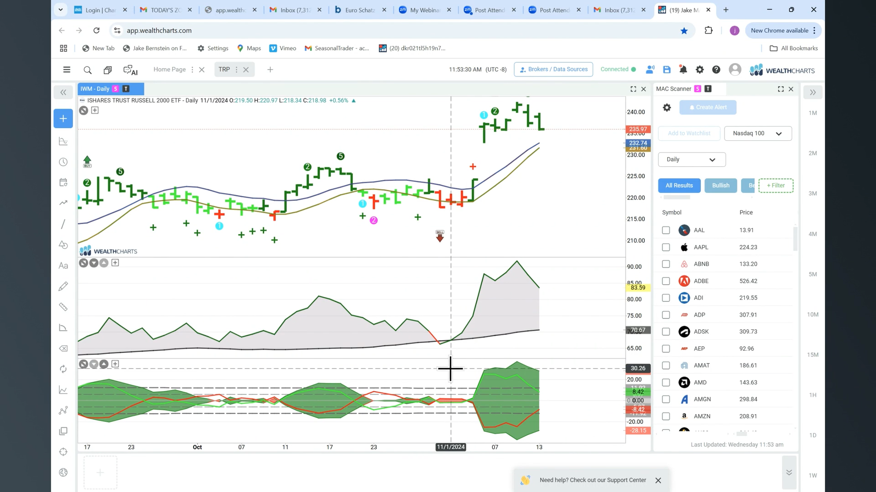The height and width of the screenshot is (492, 876).
Task: Maximize the IWM chart panel
Action: pos(633,89)
